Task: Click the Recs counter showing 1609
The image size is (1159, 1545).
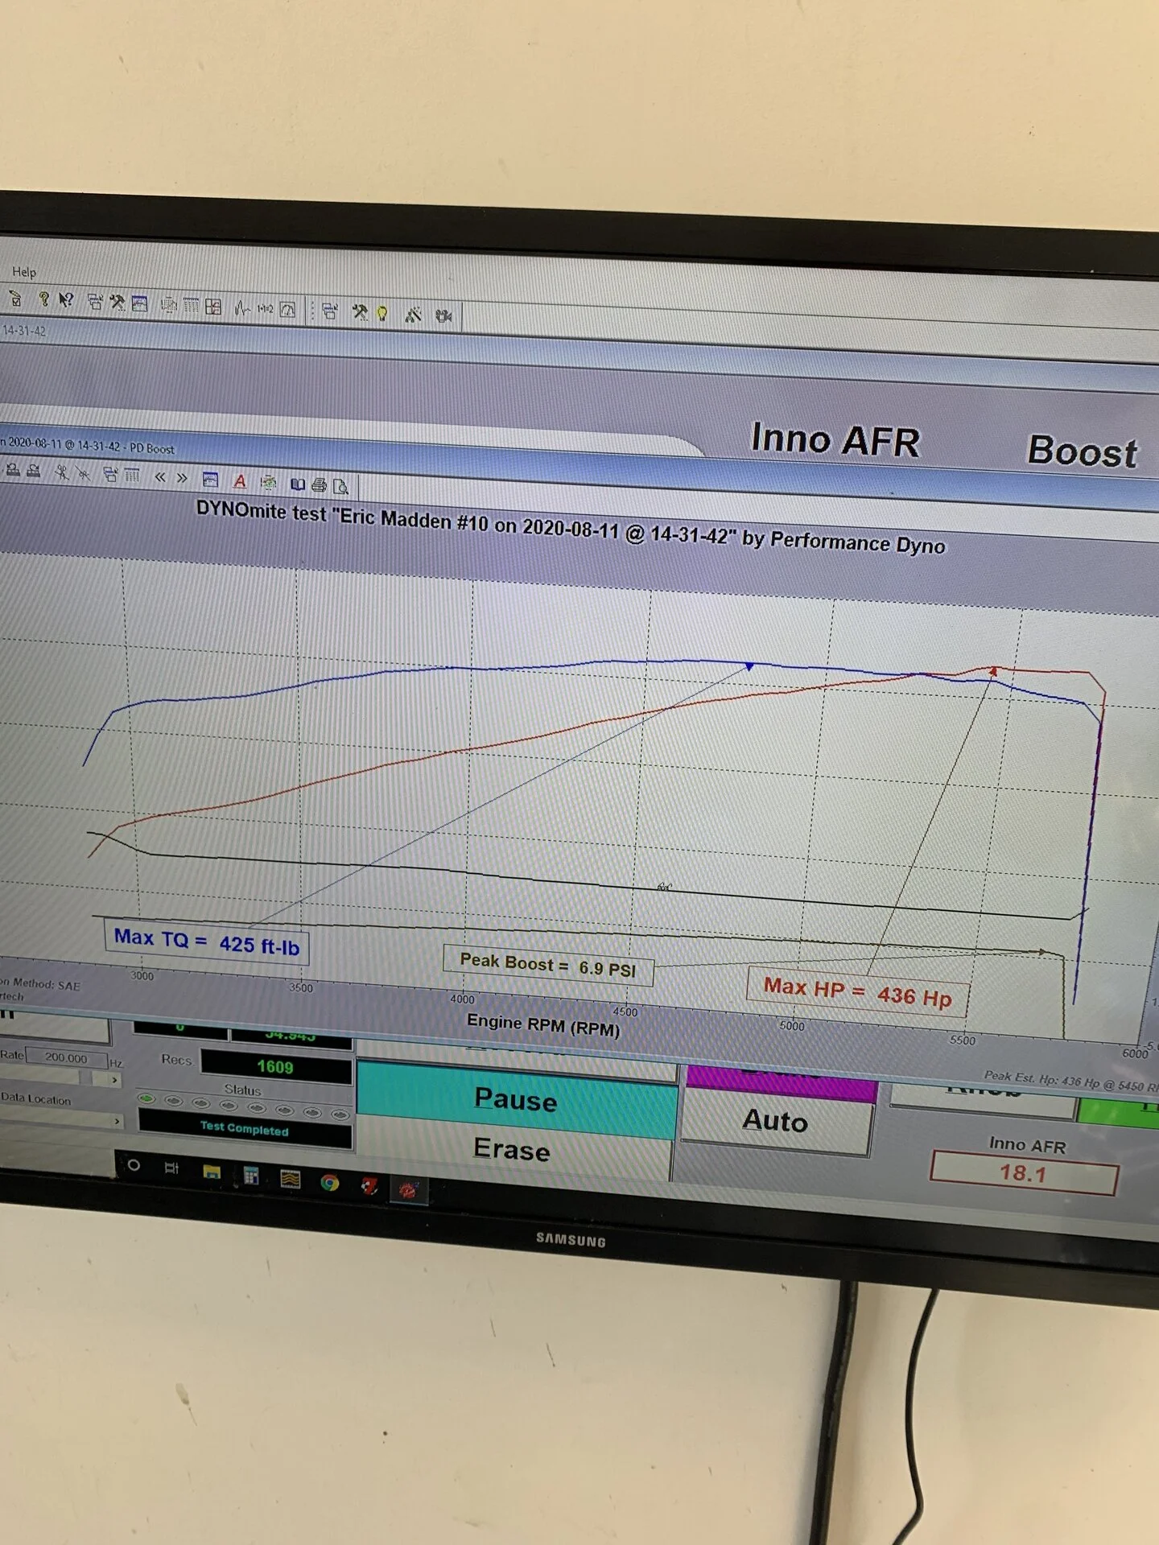Action: tap(276, 1067)
